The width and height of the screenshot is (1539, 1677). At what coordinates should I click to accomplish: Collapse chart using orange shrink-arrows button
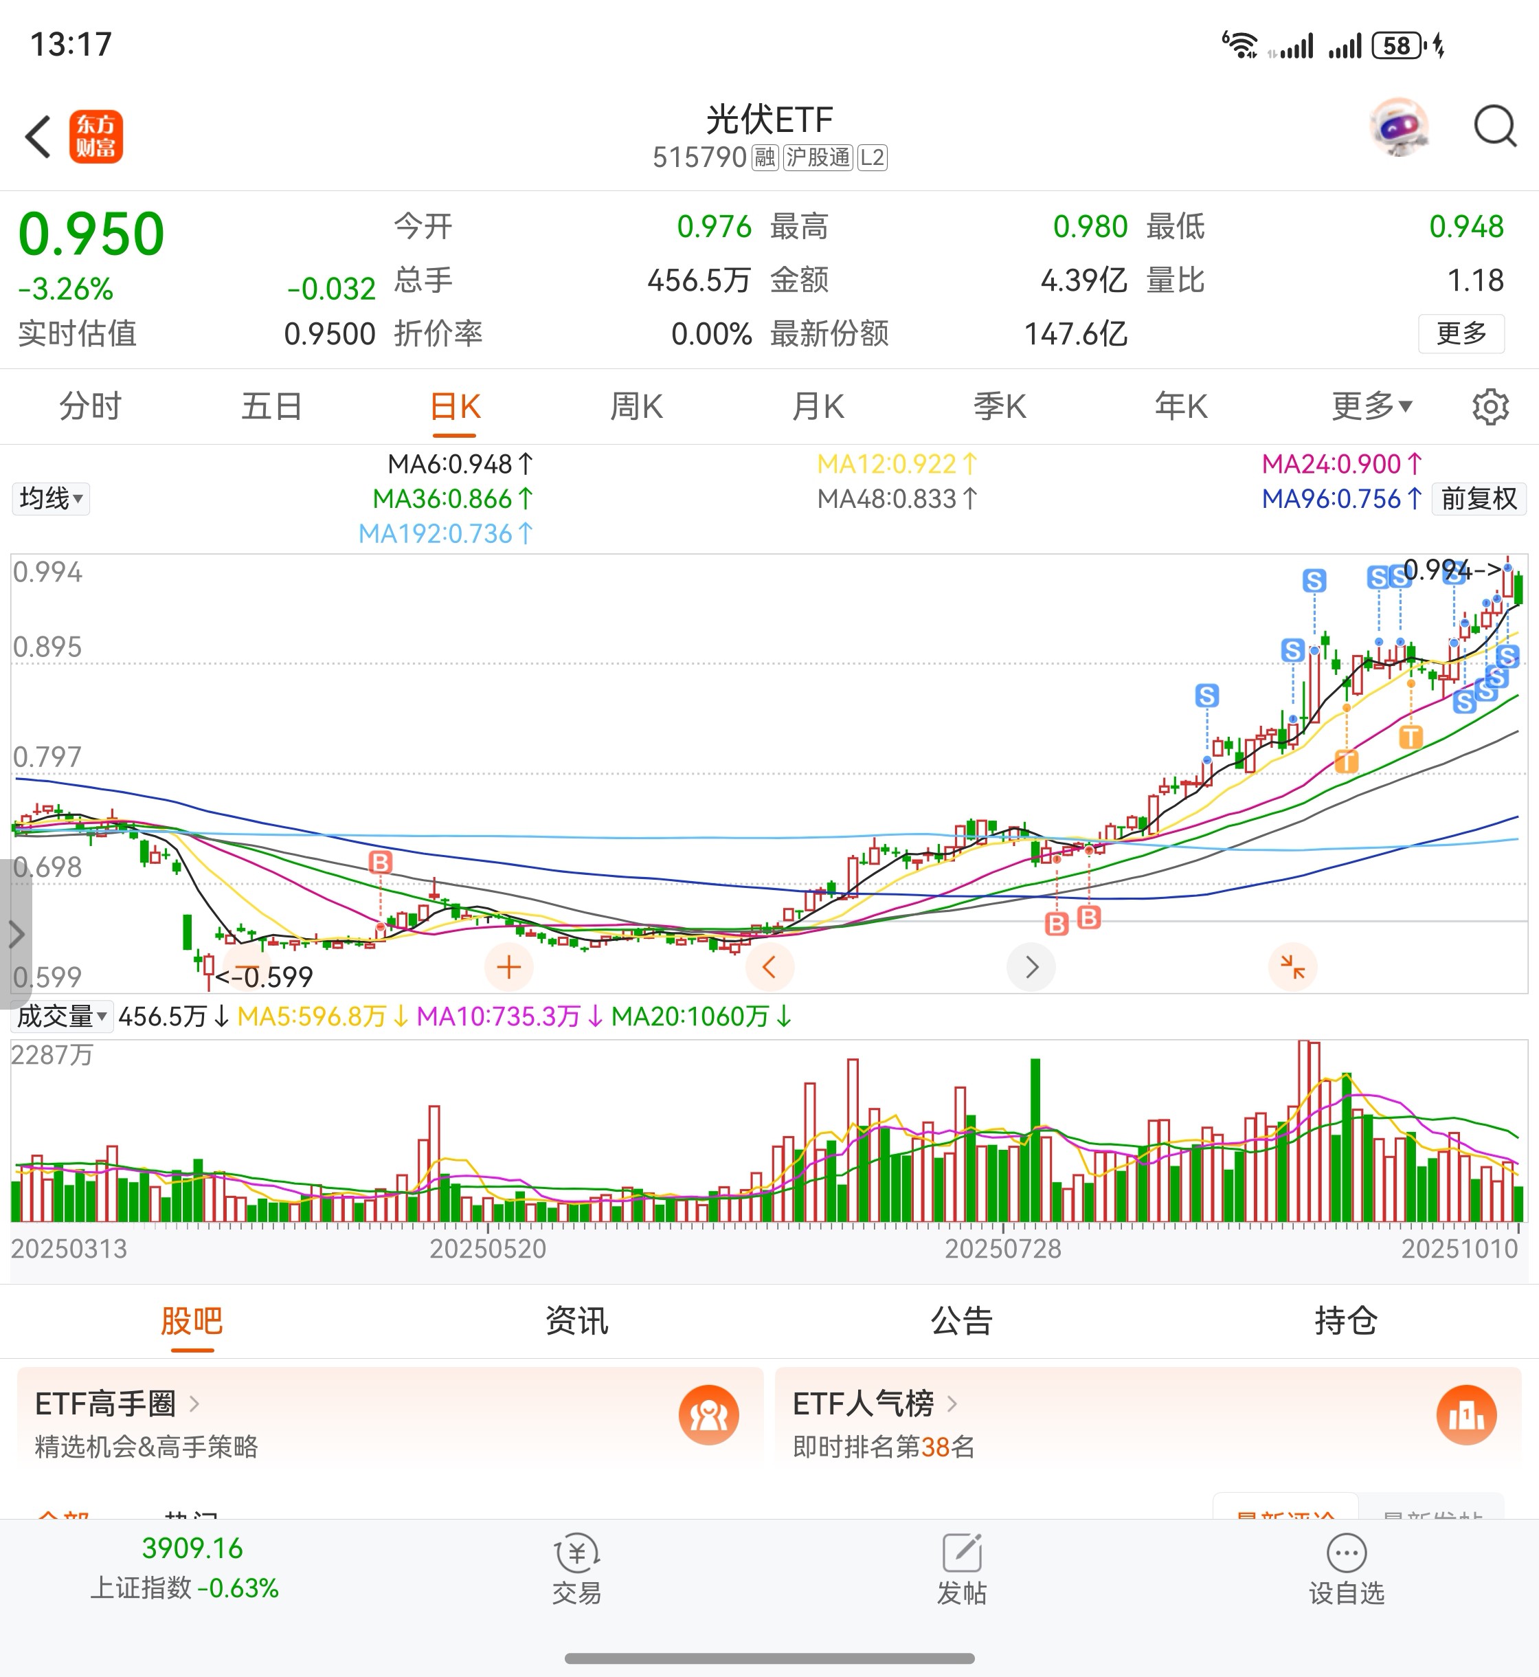pyautogui.click(x=1292, y=967)
